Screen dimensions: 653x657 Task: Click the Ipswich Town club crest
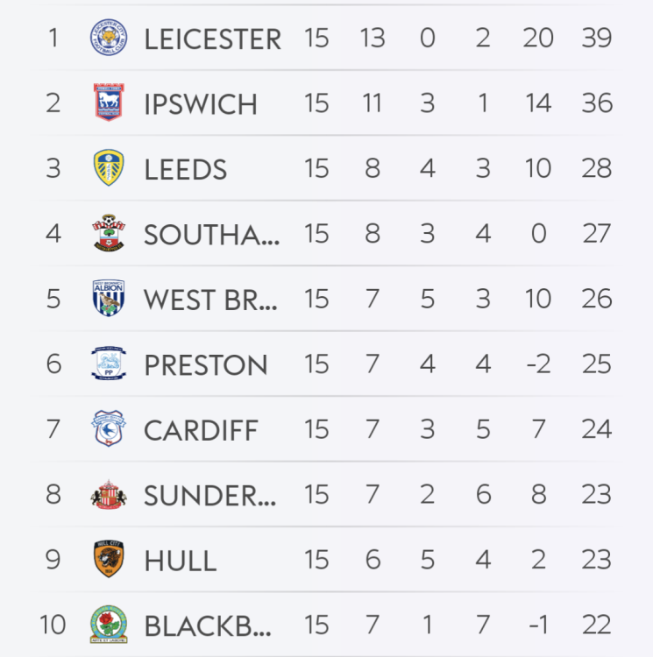click(109, 103)
